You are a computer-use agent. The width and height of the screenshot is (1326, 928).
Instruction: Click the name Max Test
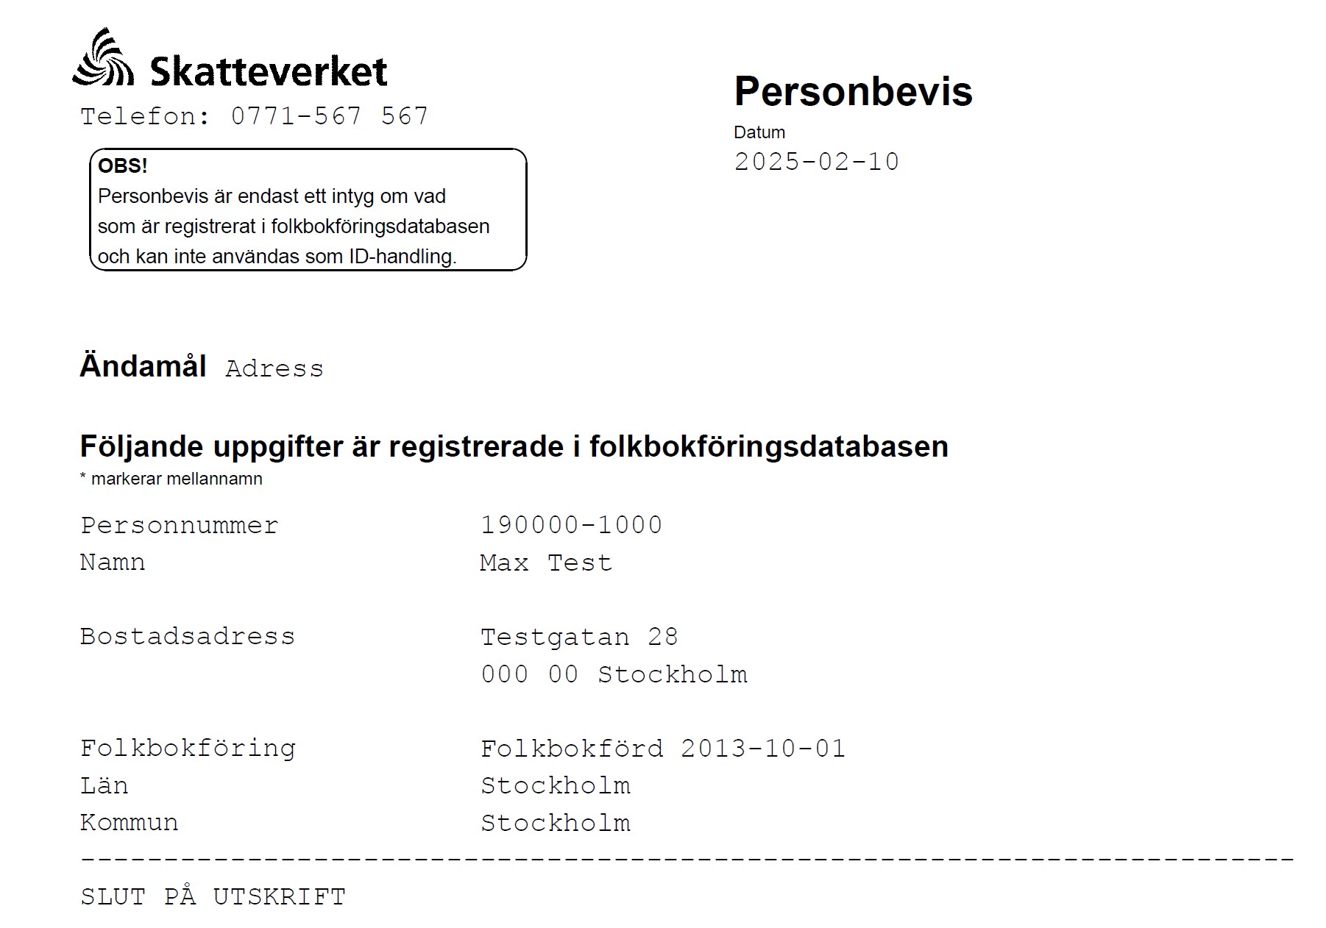545,563
